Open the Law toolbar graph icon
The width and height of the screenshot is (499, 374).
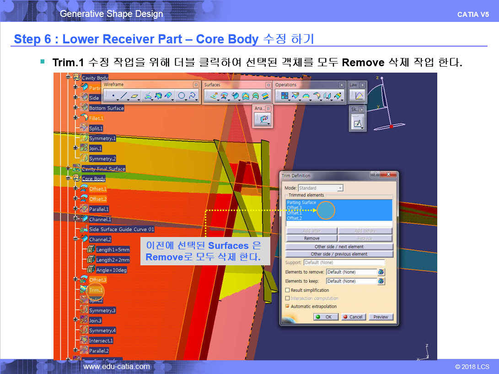[359, 96]
